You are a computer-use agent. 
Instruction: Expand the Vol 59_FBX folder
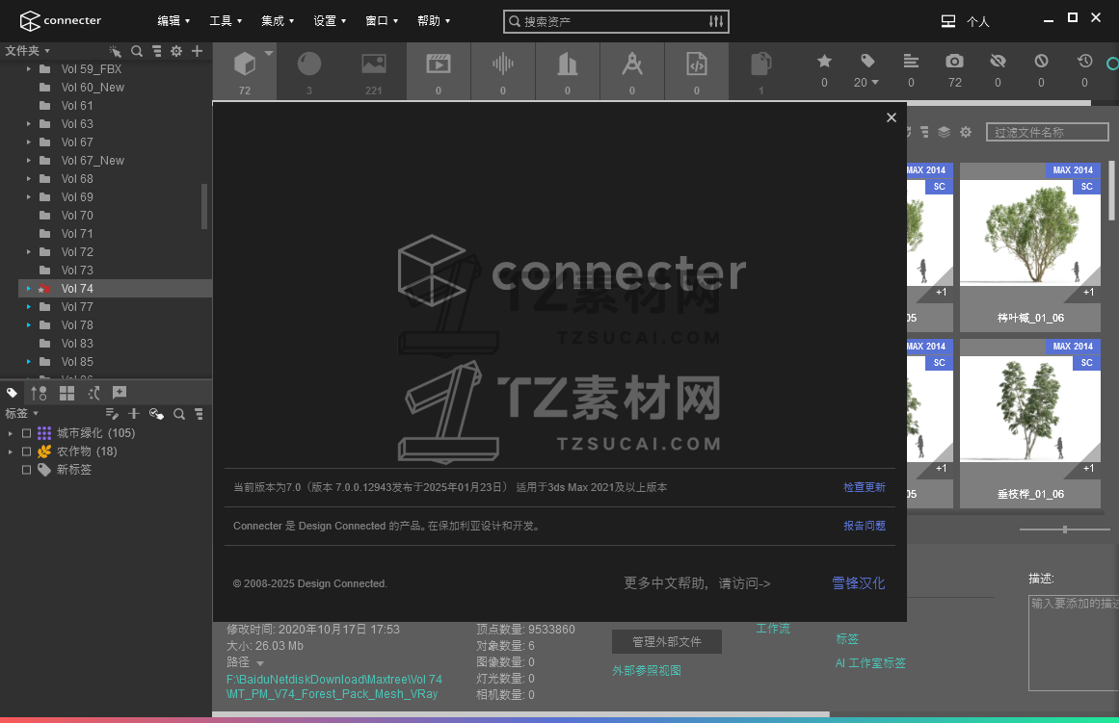(x=29, y=69)
